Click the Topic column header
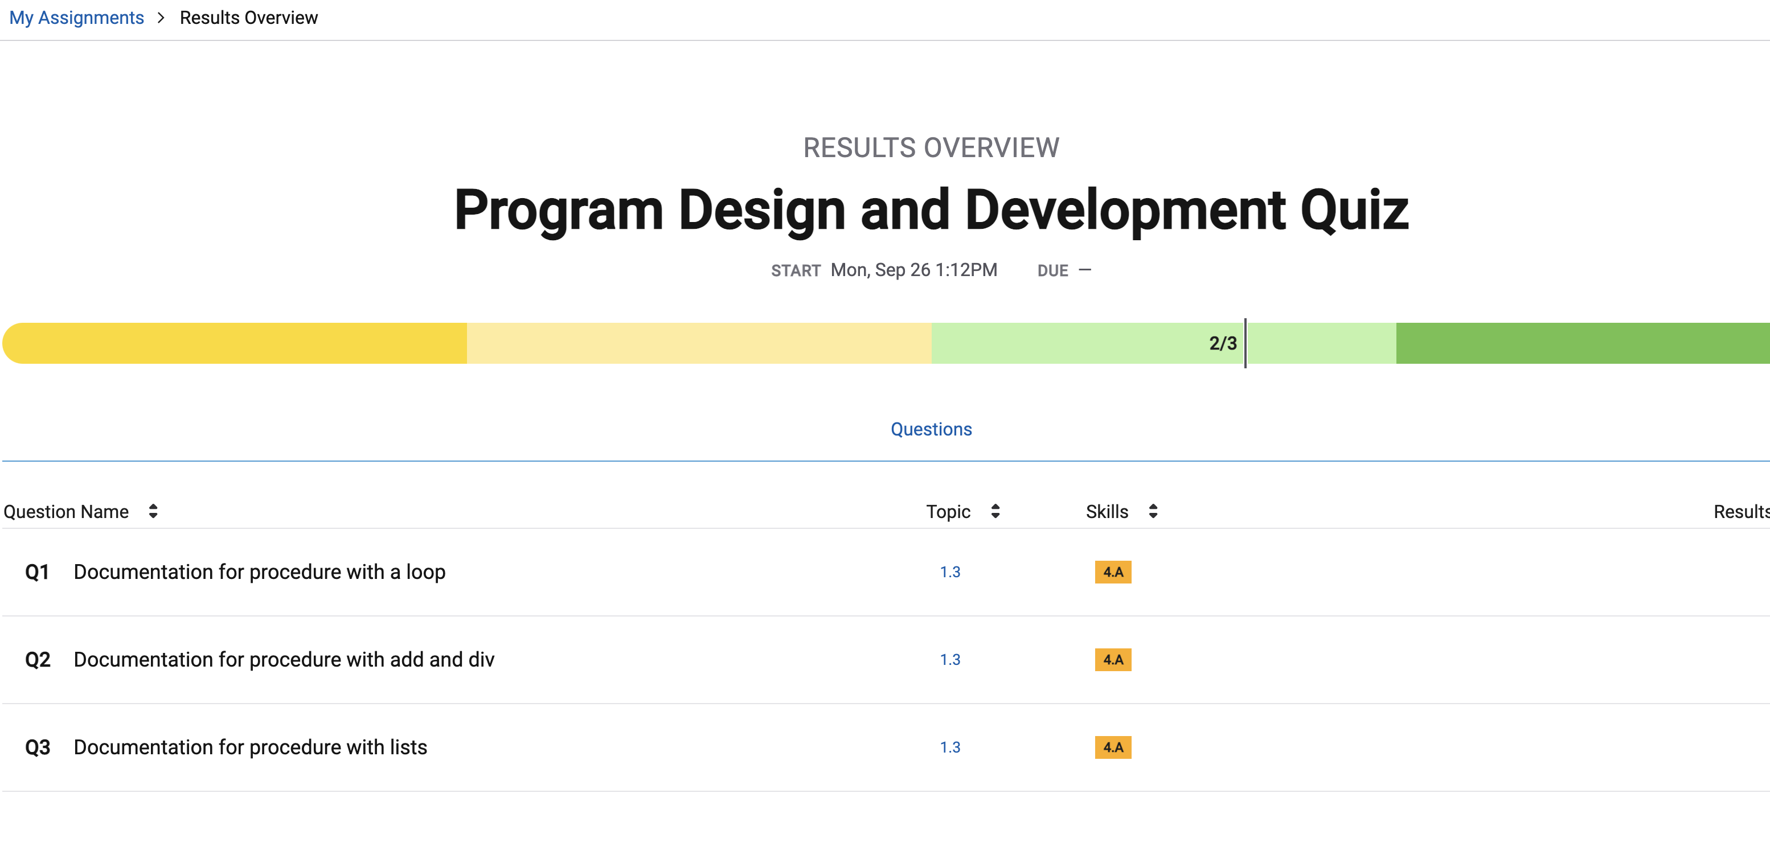1770x863 pixels. tap(948, 512)
